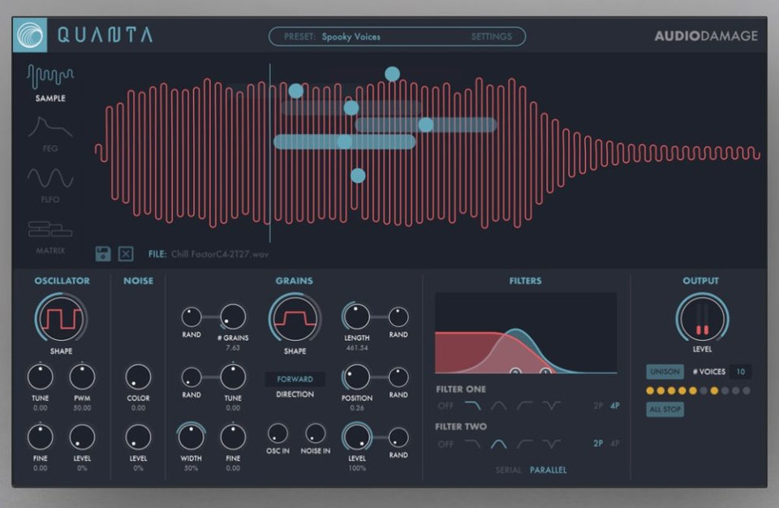The image size is (779, 508).
Task: Select the lowpass shape for Filter One
Action: point(472,406)
